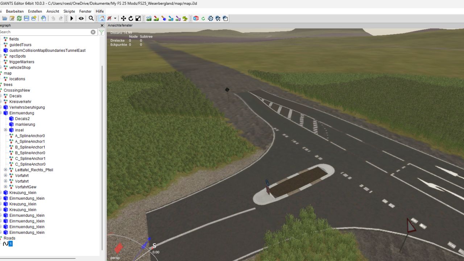Screen dimensions: 464x261
Task: Select customCollisionMapBoundariesTunnelEast node
Action: pyautogui.click(x=47, y=50)
